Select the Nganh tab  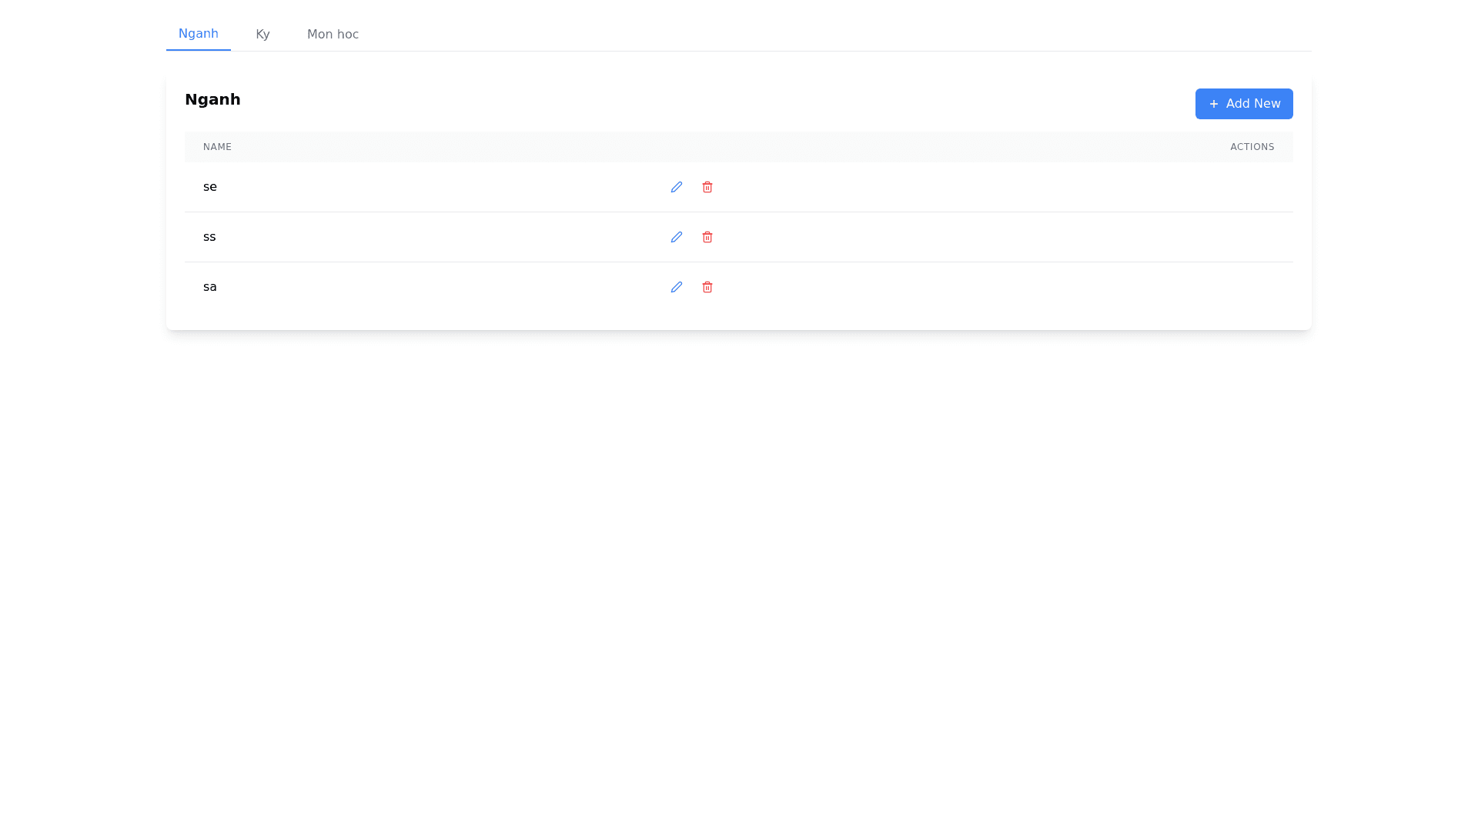pos(198,34)
